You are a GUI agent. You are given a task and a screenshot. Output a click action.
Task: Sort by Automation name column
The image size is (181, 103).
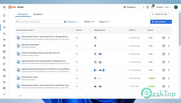coord(25,30)
